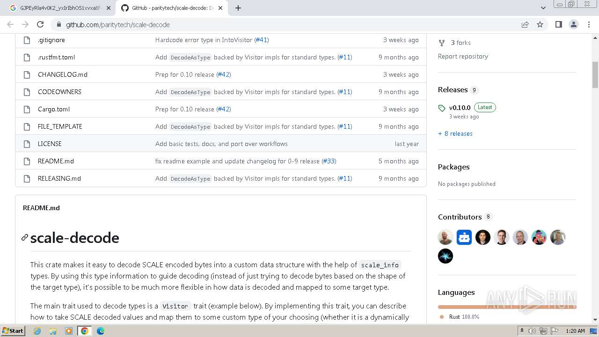Click Rust 100.0% language entry
Image resolution: width=599 pixels, height=337 pixels.
pos(464,317)
